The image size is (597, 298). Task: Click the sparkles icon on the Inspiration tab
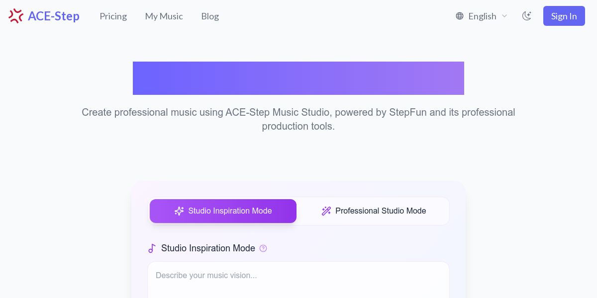(x=179, y=211)
